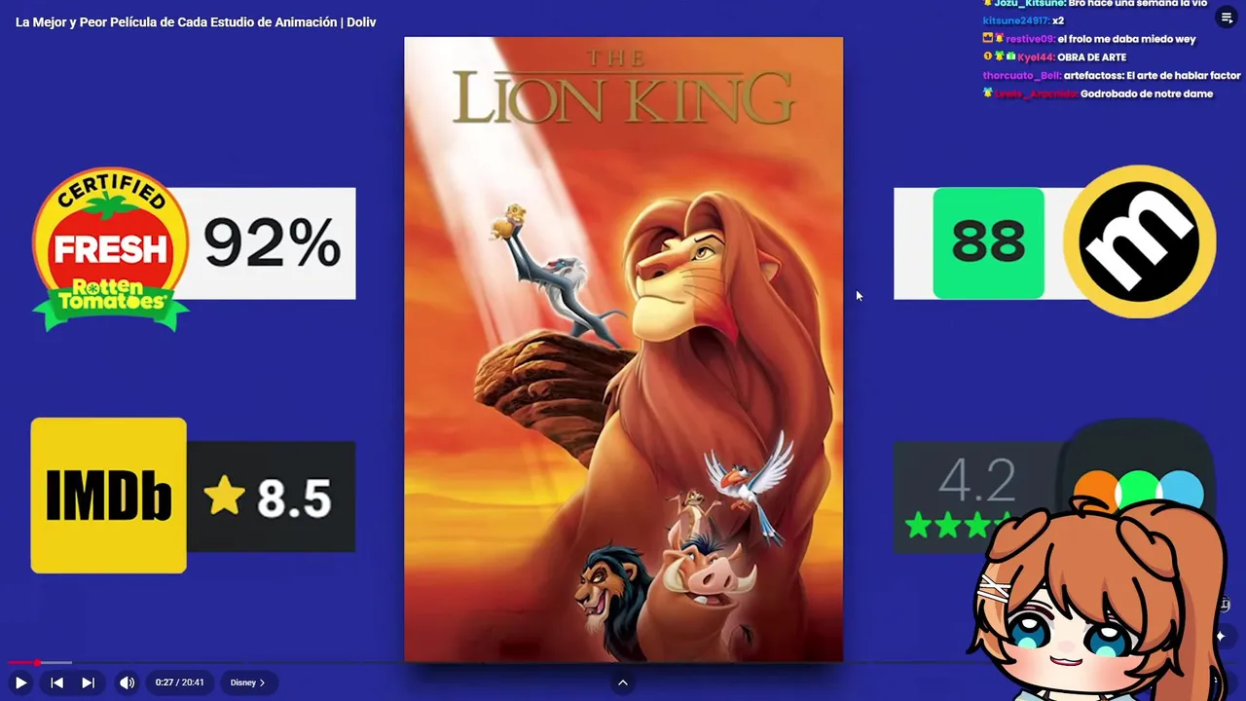Click the 92% Tomatometer score
1246x701 pixels.
(272, 243)
